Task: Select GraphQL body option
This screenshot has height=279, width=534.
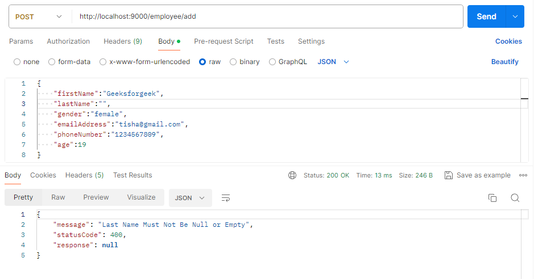Action: tap(272, 62)
